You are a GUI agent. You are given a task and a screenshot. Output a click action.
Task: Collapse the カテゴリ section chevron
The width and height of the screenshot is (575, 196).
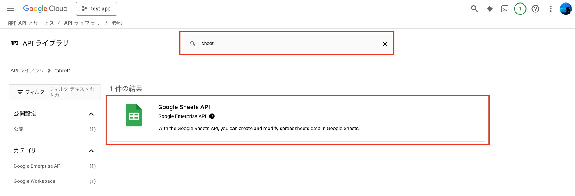click(x=92, y=151)
